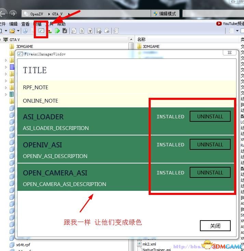
Task: Navigate back with the arrow button
Action: [3, 14]
